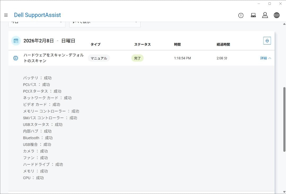The width and height of the screenshot is (286, 194).
Task: Toggle the expand/collapse all entries icon
Action: click(267, 41)
